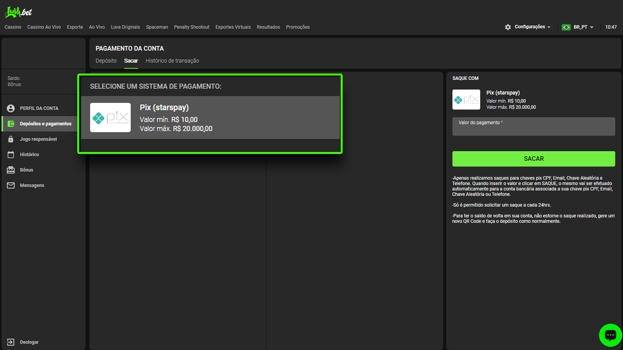Click the Brazil flag icon
623x350 pixels.
tap(566, 27)
